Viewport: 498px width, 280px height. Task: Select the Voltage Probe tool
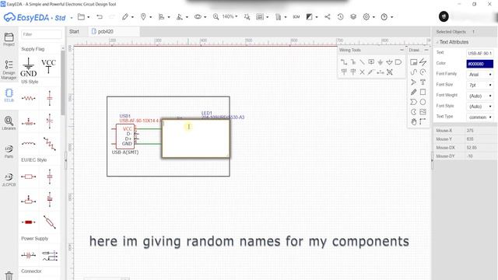point(371,72)
